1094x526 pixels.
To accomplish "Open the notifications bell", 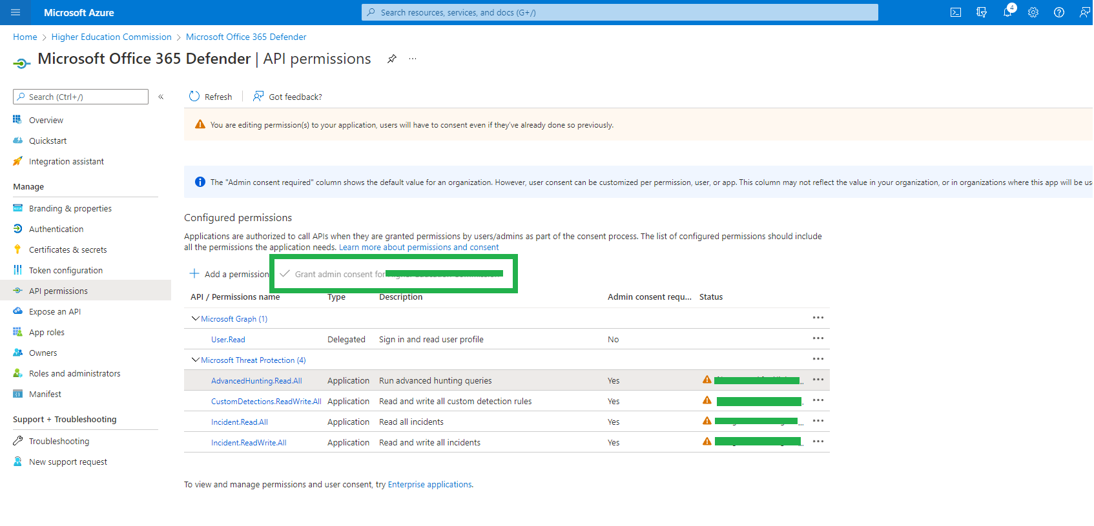I will [1007, 12].
